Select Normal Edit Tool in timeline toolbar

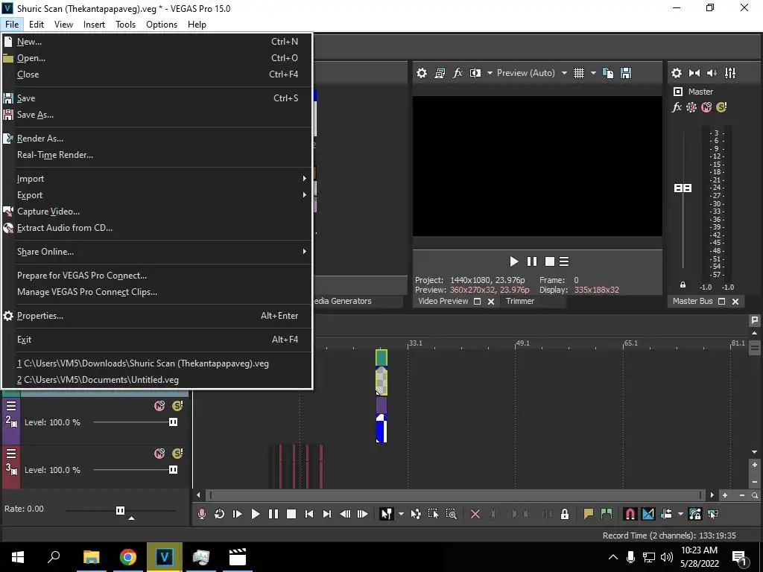387,514
